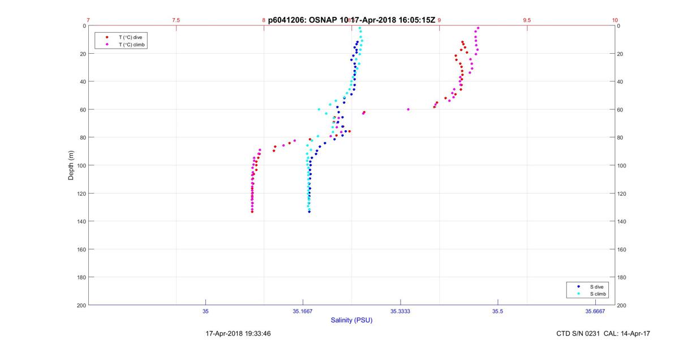Click the timestamp 17-Apr-2018 19:33:46

238,333
